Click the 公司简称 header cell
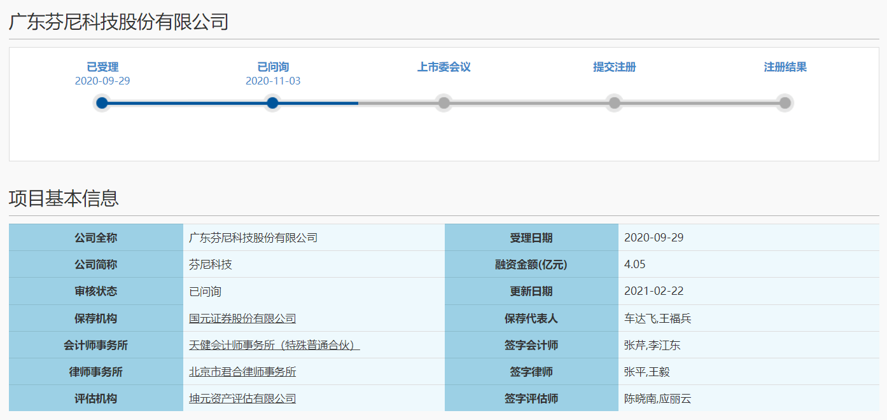887x420 pixels. pos(96,264)
